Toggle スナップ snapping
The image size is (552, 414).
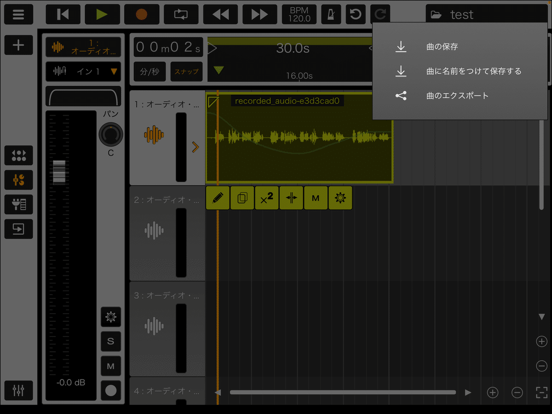tap(186, 71)
